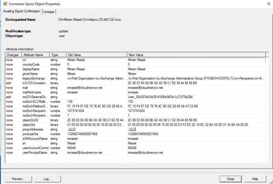The height and width of the screenshot is (184, 273).
Task: Open old value details for proxyAddresses
Action: click(72, 130)
